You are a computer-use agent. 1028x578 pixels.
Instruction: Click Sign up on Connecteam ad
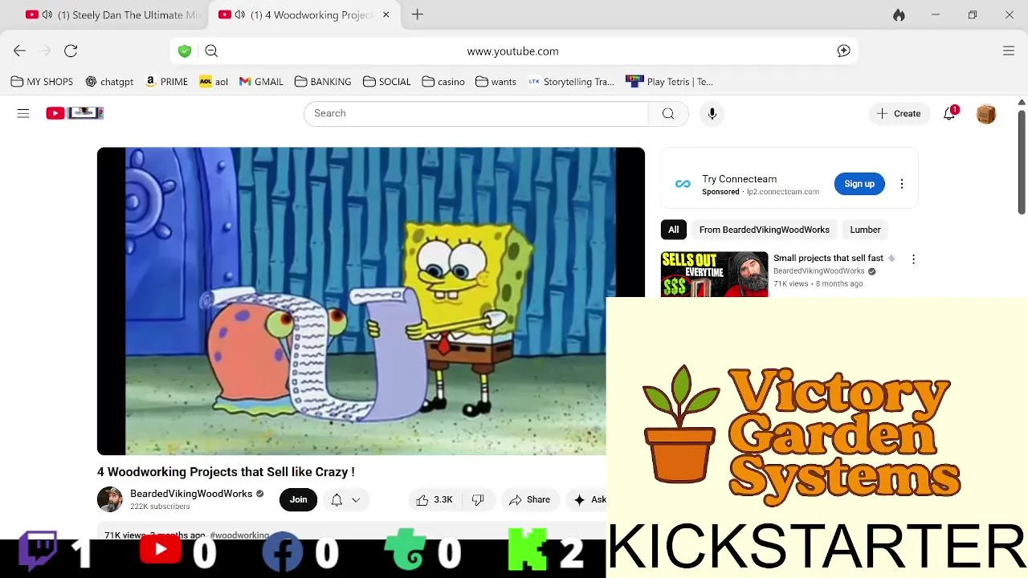tap(859, 184)
